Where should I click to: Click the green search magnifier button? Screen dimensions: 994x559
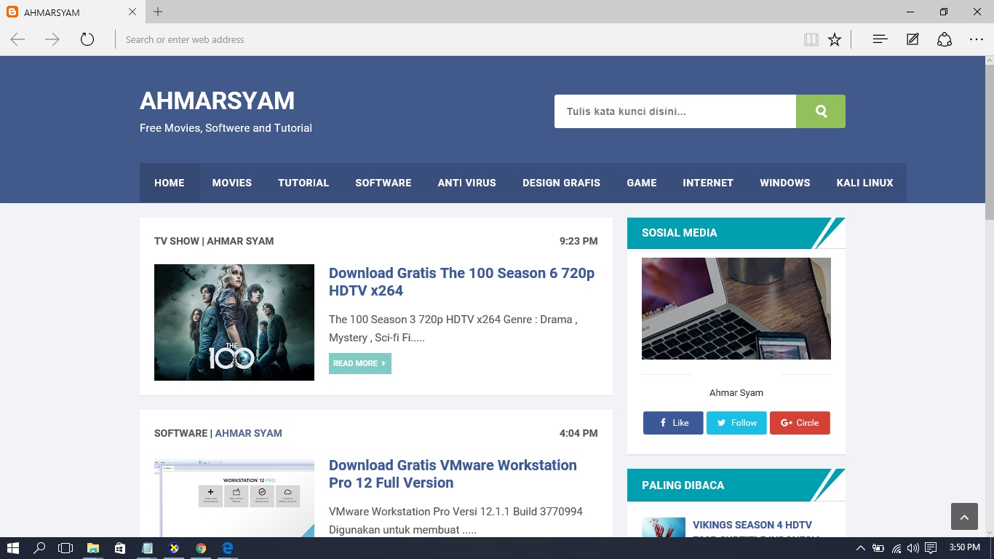821,111
